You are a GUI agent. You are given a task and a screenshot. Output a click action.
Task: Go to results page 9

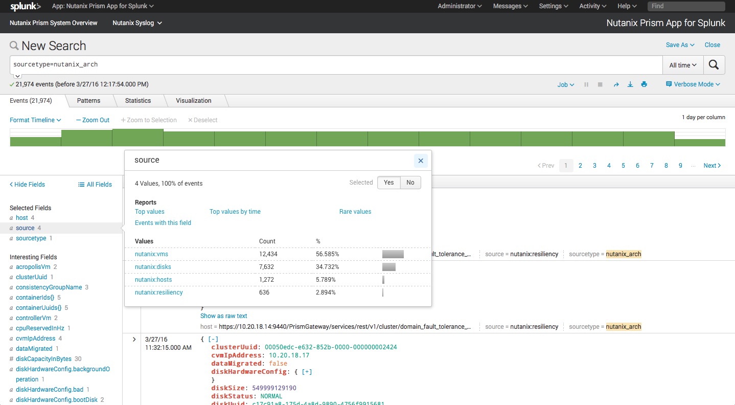(680, 166)
